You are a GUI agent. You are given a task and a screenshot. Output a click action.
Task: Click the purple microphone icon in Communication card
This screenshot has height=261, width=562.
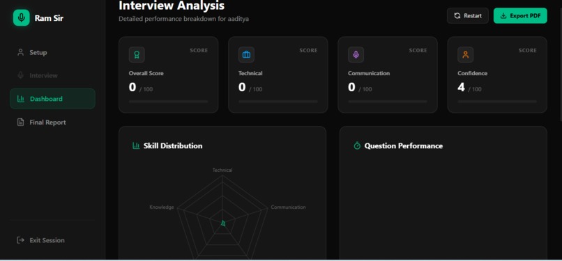click(x=356, y=55)
